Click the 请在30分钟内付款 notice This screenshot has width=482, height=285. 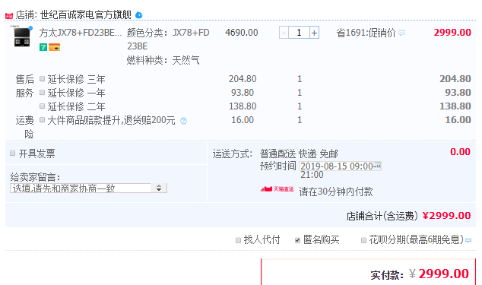click(336, 192)
